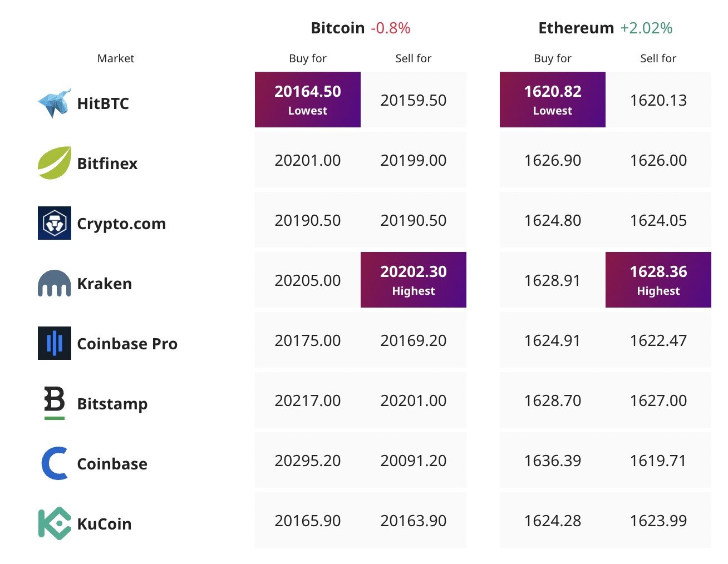Select the blue Coinbase C logo

click(x=54, y=463)
